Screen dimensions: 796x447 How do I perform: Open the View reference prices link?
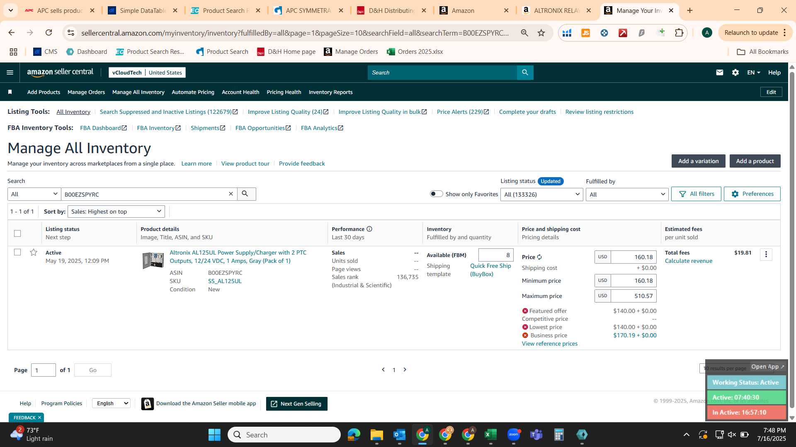click(550, 344)
